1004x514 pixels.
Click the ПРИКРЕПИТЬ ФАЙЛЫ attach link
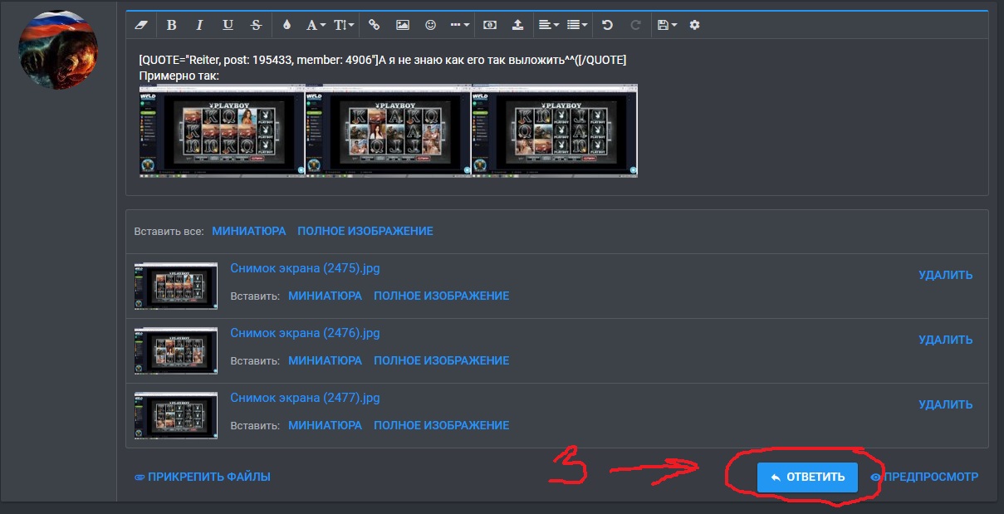click(202, 477)
